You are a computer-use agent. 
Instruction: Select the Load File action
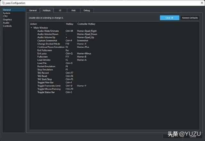pos(42,63)
